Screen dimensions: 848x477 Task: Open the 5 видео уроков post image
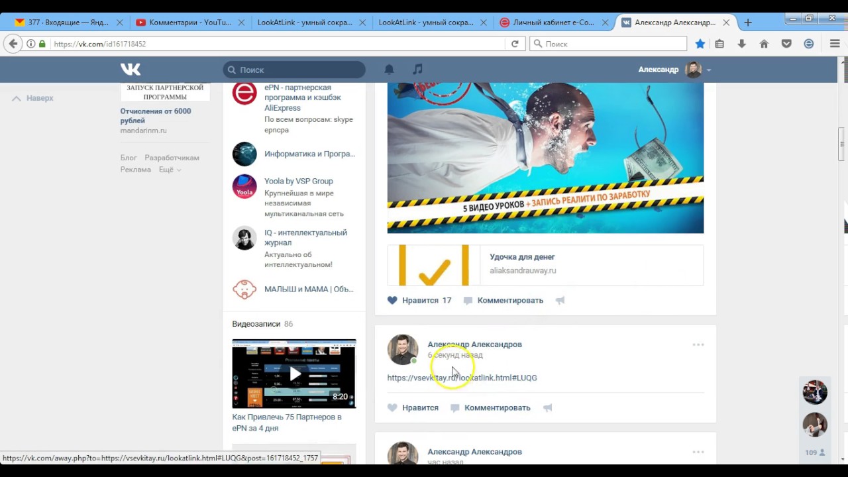pos(545,158)
